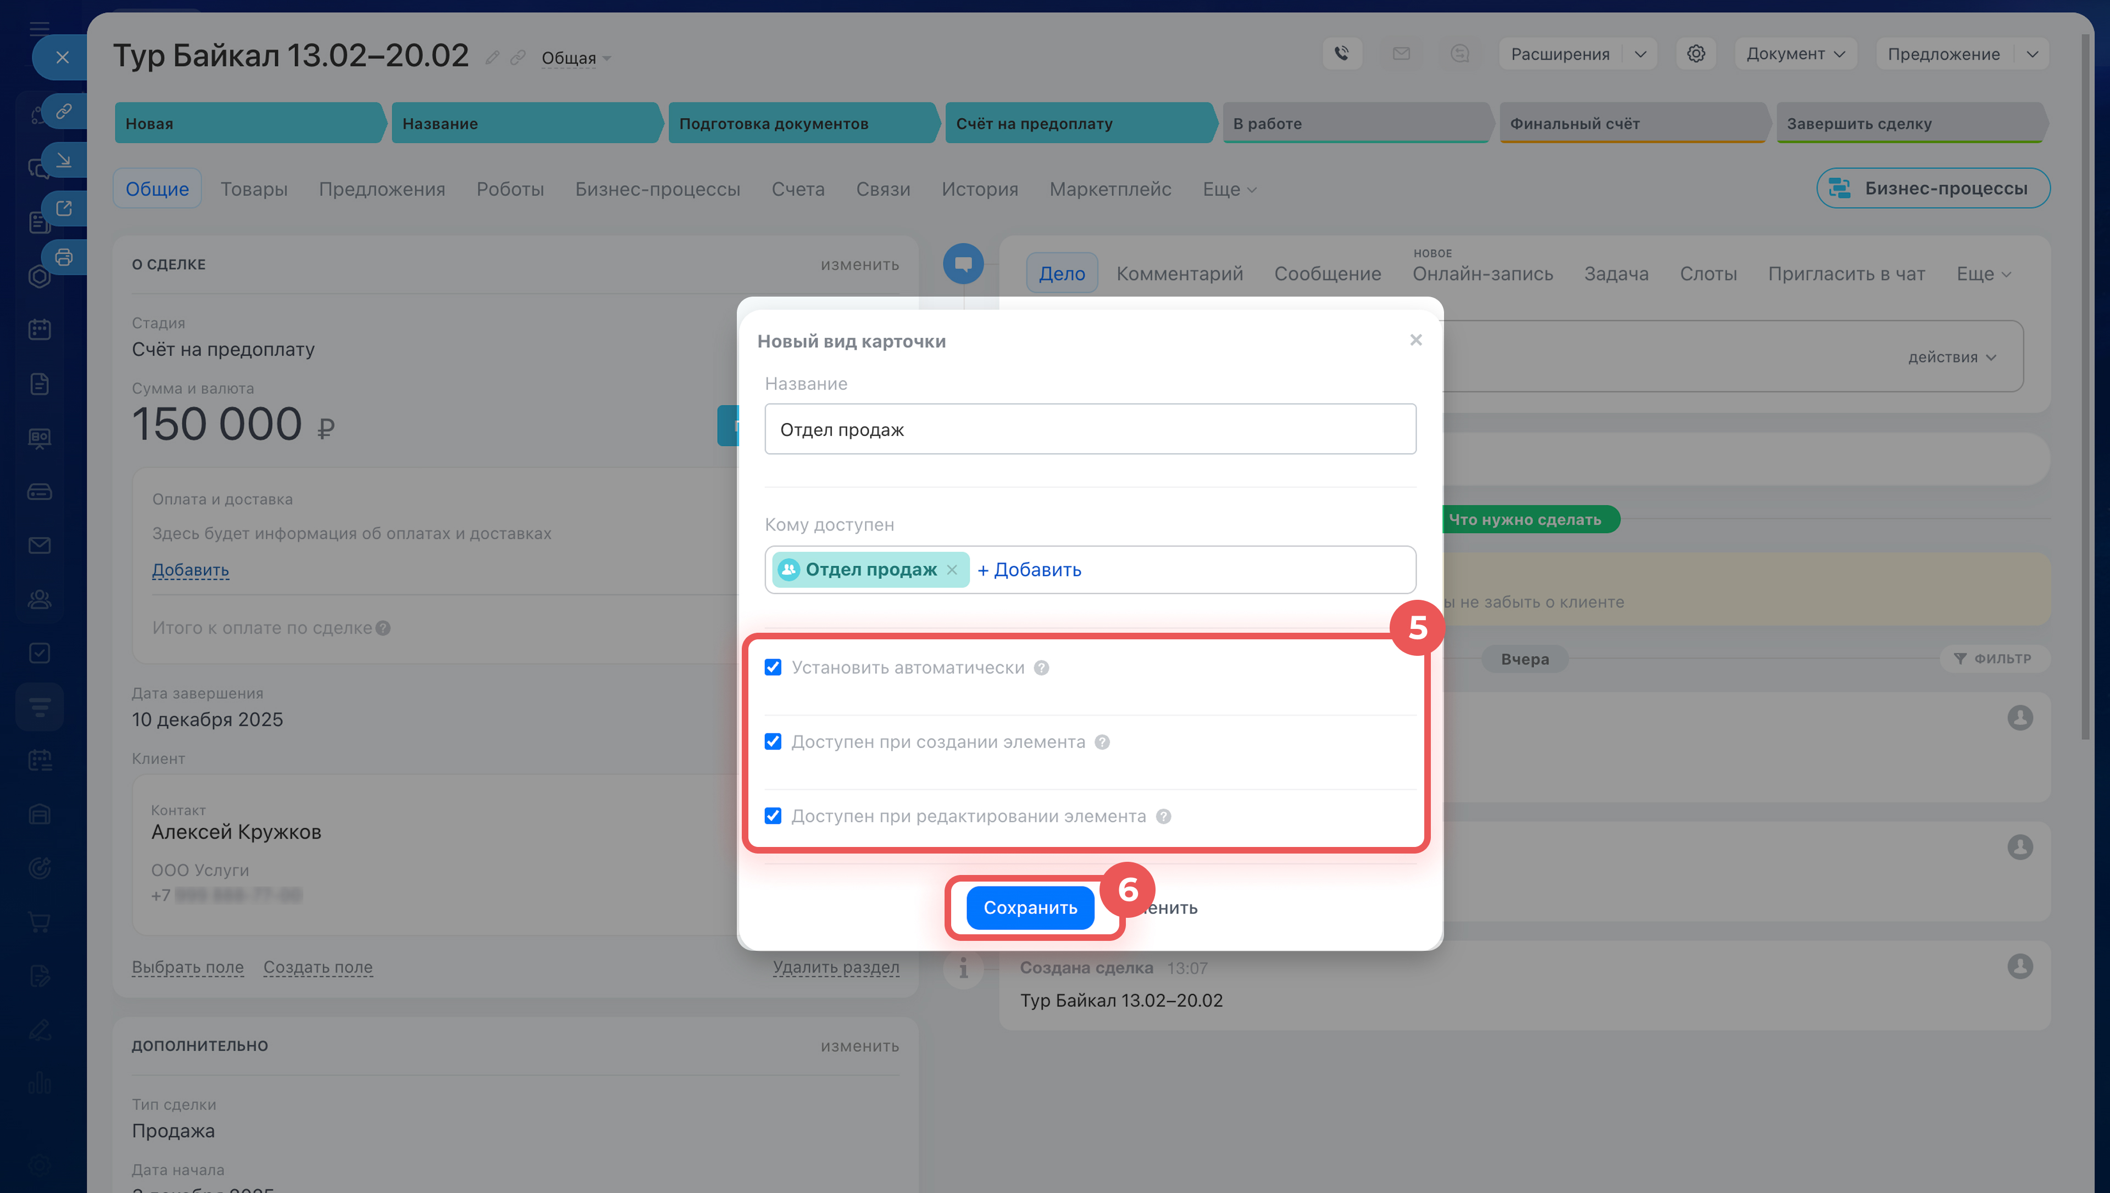Viewport: 2110px width, 1193px height.
Task: Remove Отдел продаж tag with its X
Action: pyautogui.click(x=951, y=570)
